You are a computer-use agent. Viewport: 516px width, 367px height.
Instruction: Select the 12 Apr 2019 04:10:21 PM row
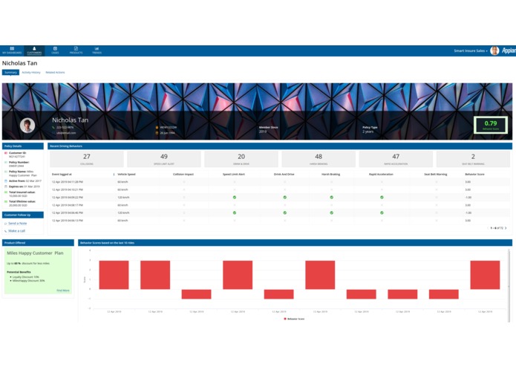point(280,190)
